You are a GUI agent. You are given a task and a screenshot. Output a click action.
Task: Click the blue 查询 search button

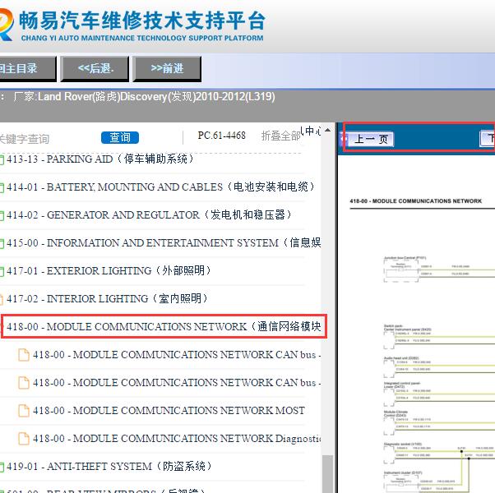pos(120,137)
